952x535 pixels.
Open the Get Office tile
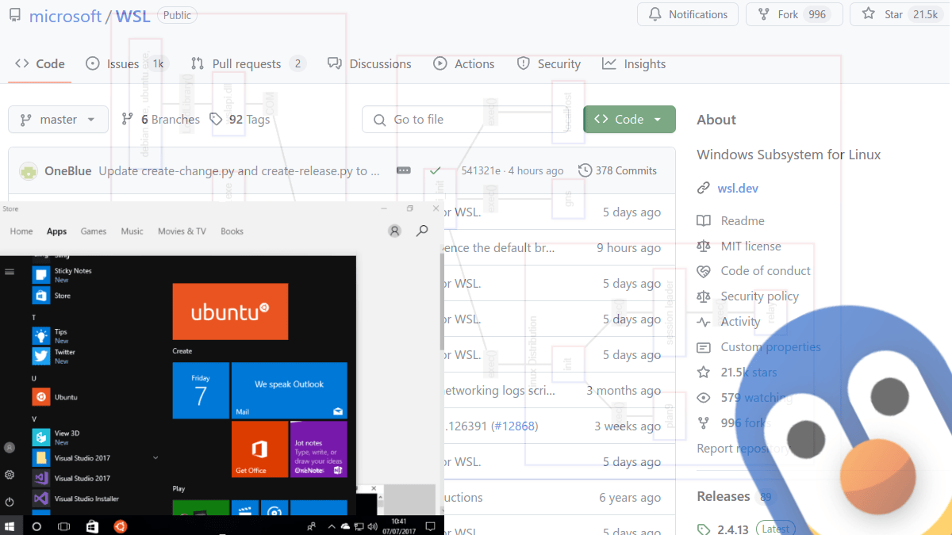259,449
